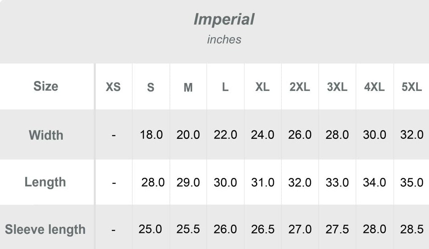The height and width of the screenshot is (249, 429).
Task: Select the 2XL size column header
Action: (x=300, y=87)
